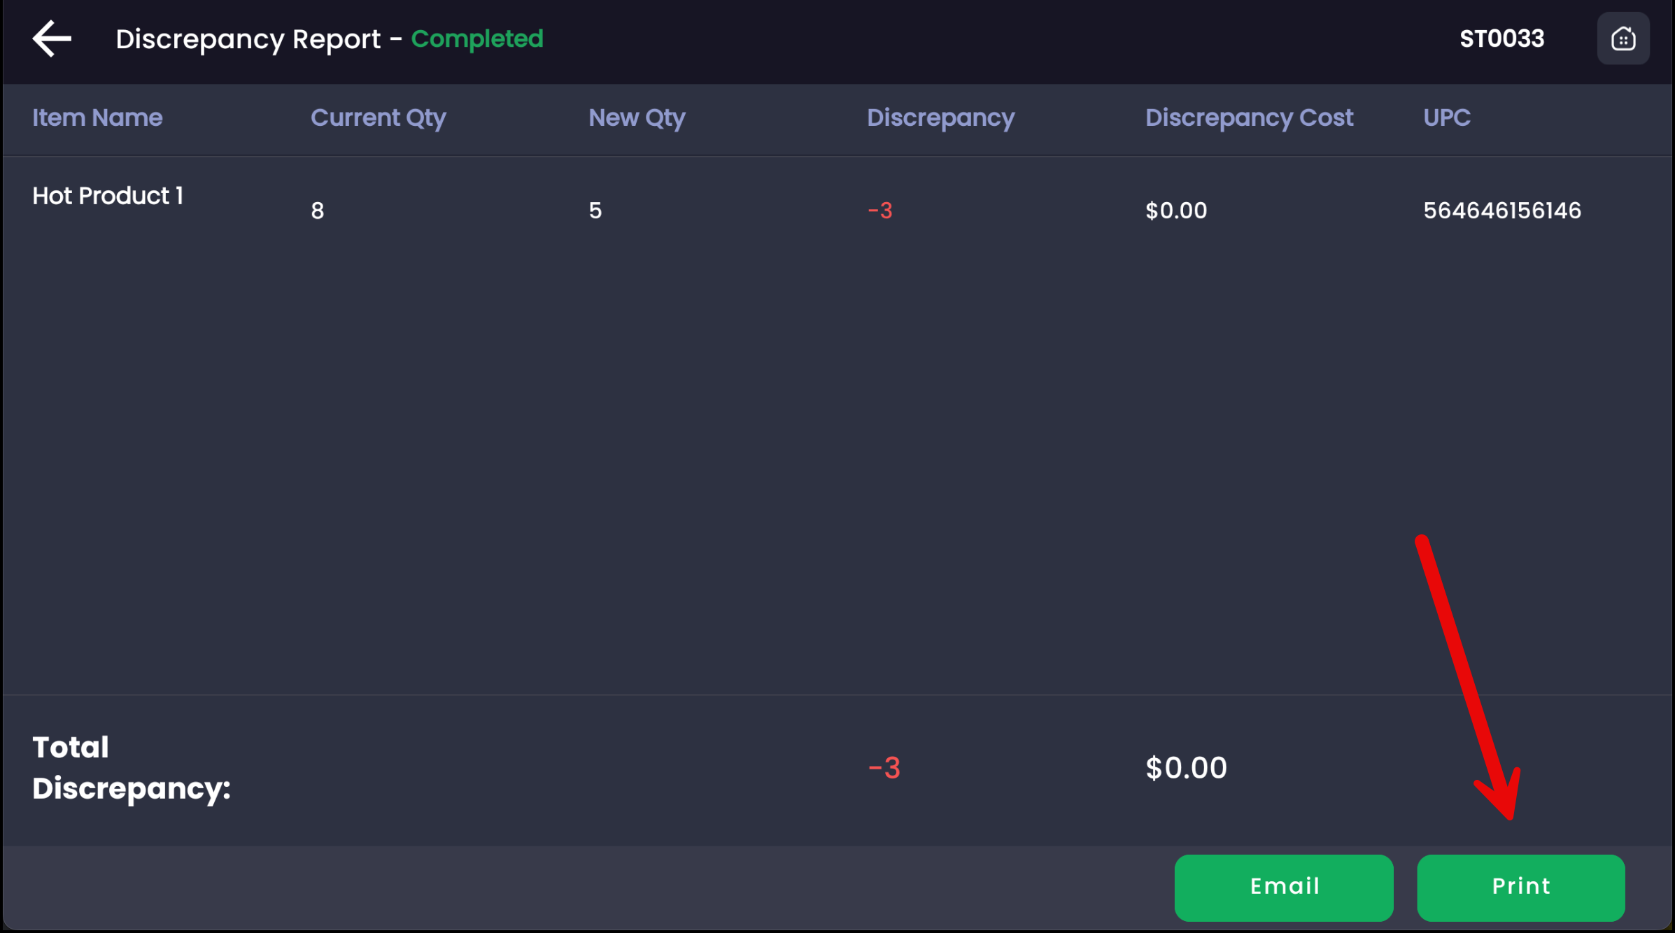The image size is (1675, 933).
Task: Click the UPC column header
Action: tap(1447, 117)
